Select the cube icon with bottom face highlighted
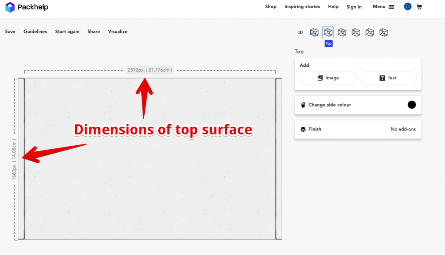Screen dimensions: 445x255 pyautogui.click(x=383, y=32)
